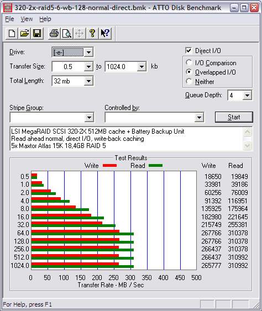The width and height of the screenshot is (262, 311).
Task: Open the View menu
Action: pos(27,19)
